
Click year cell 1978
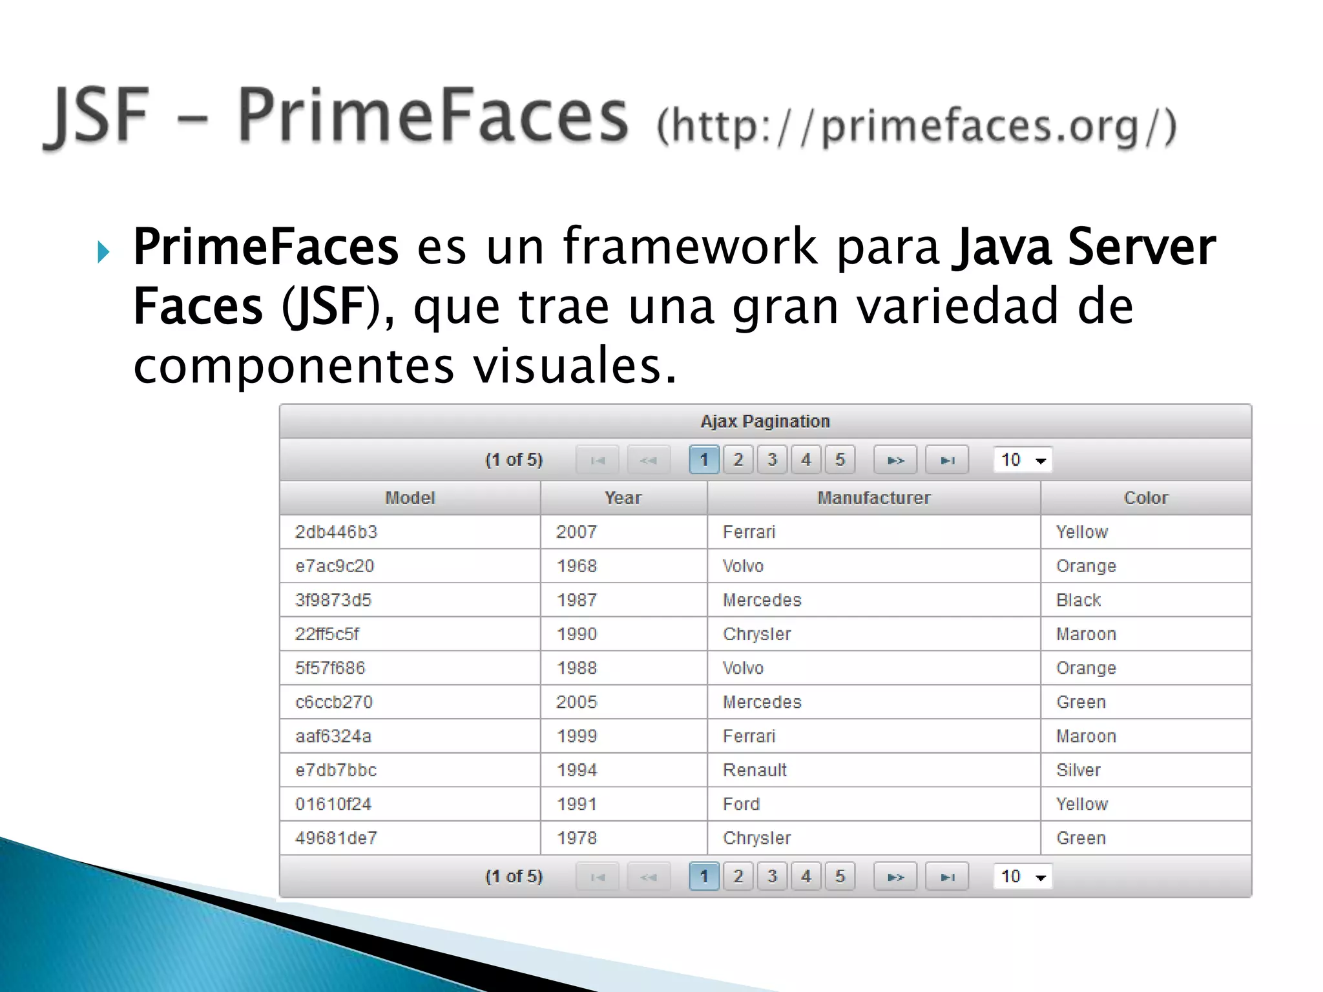(623, 838)
